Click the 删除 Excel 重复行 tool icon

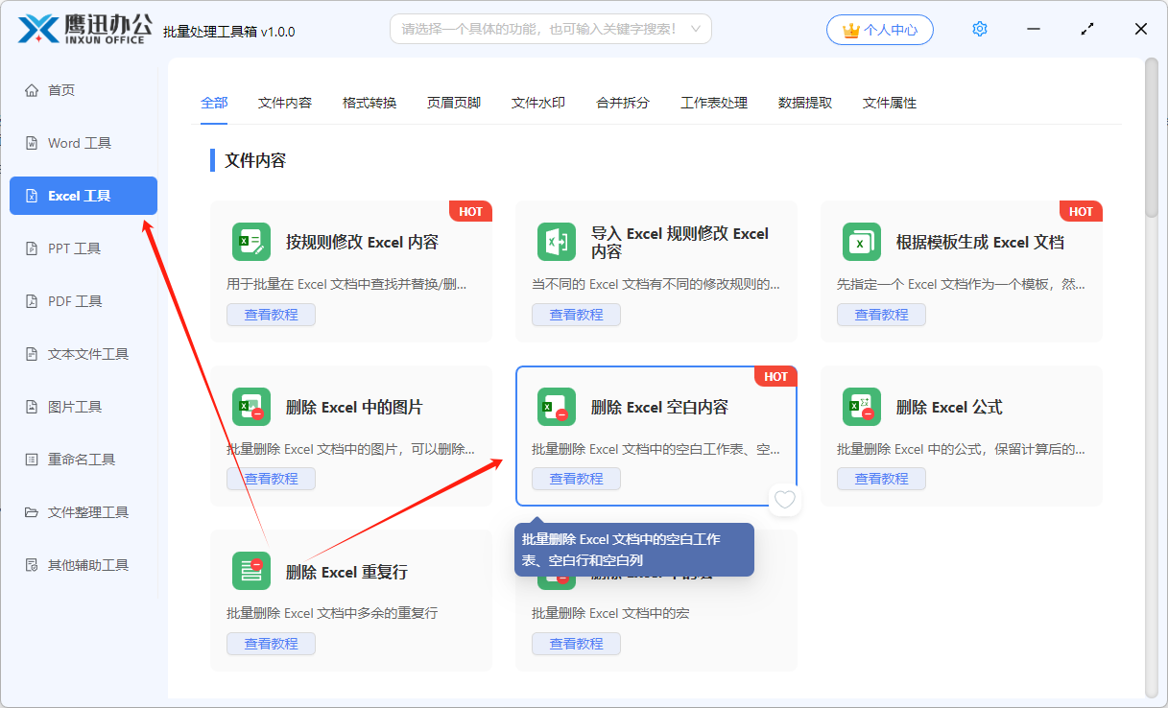click(x=250, y=572)
